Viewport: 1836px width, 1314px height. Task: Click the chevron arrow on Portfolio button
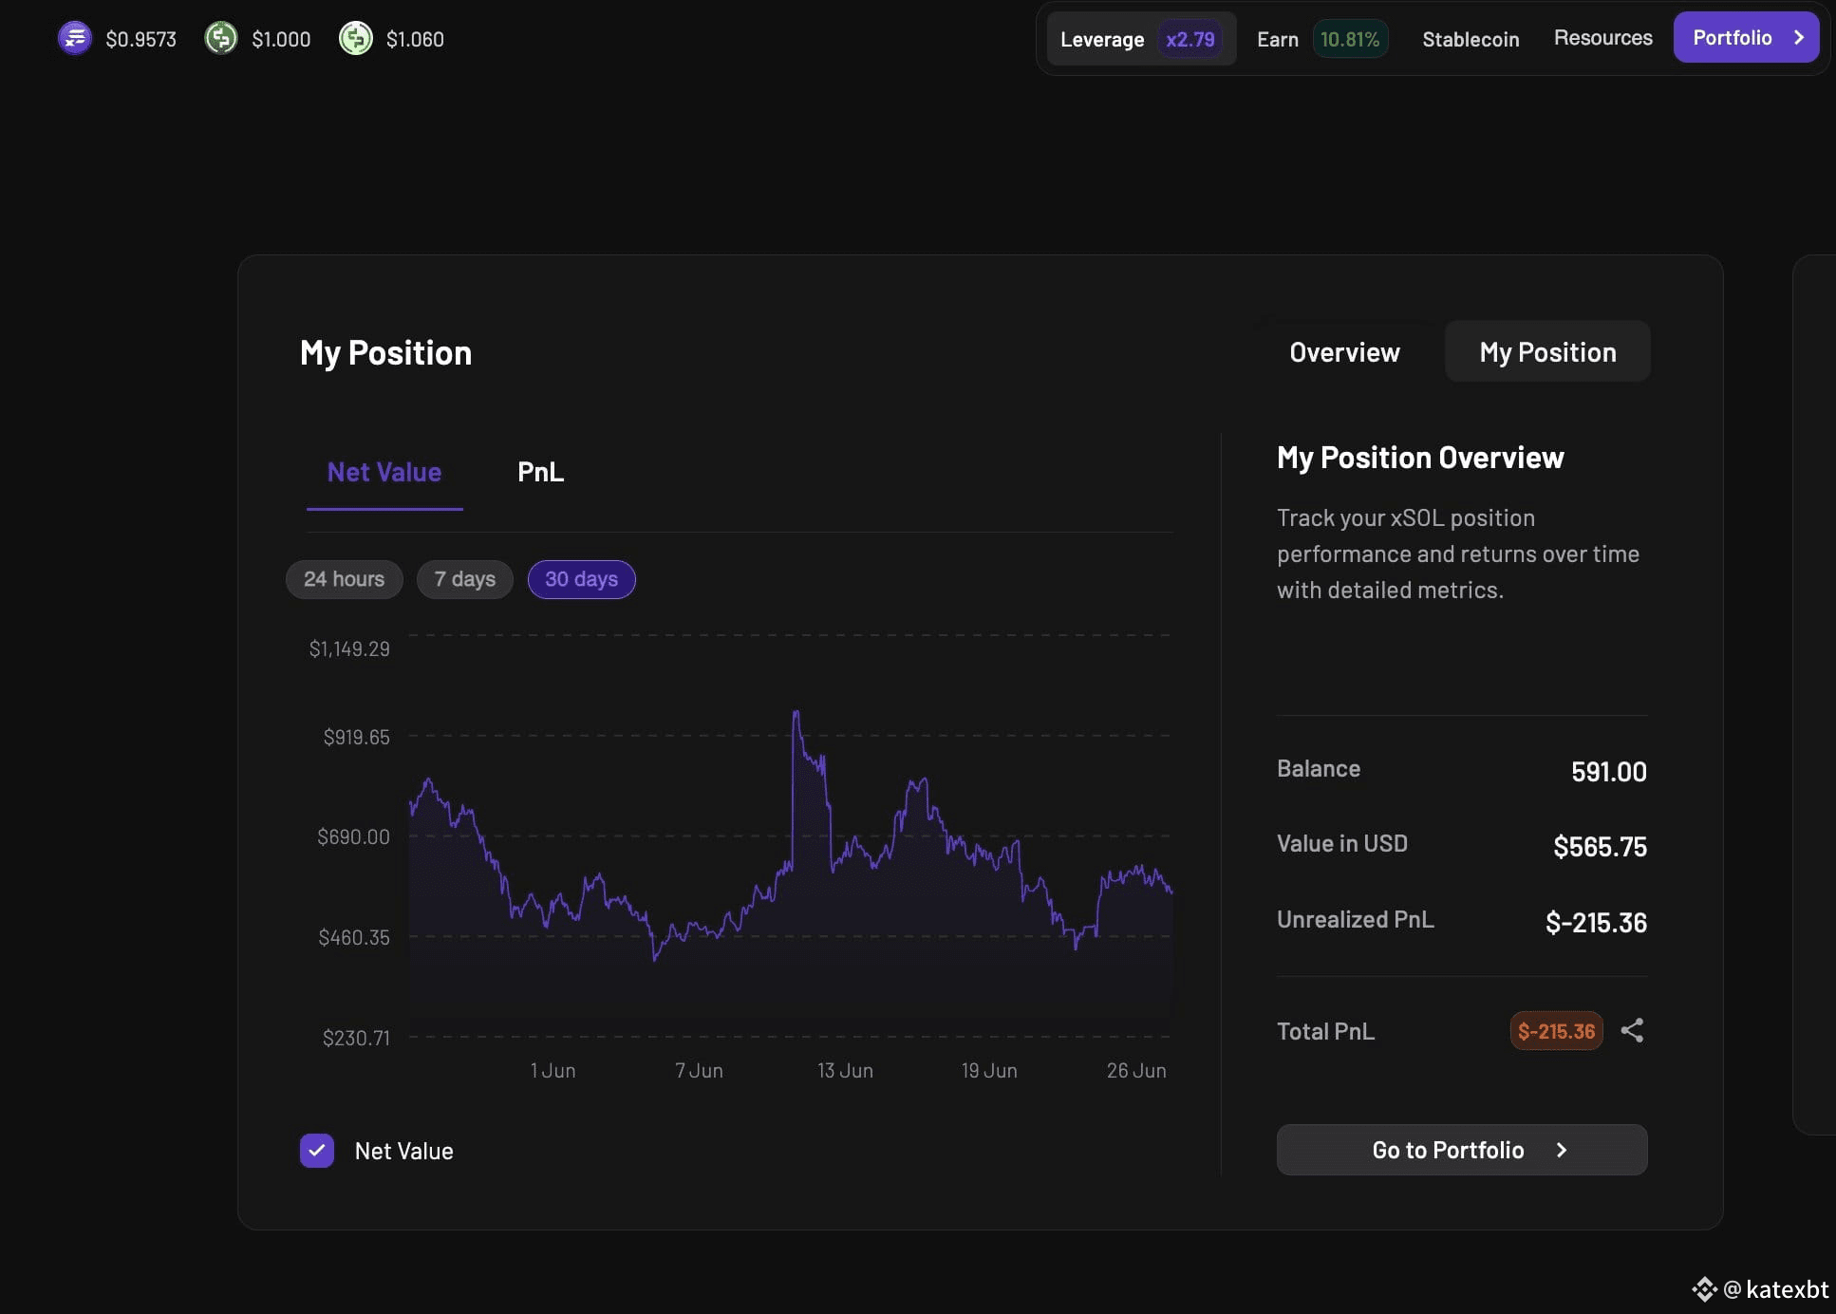[1798, 37]
